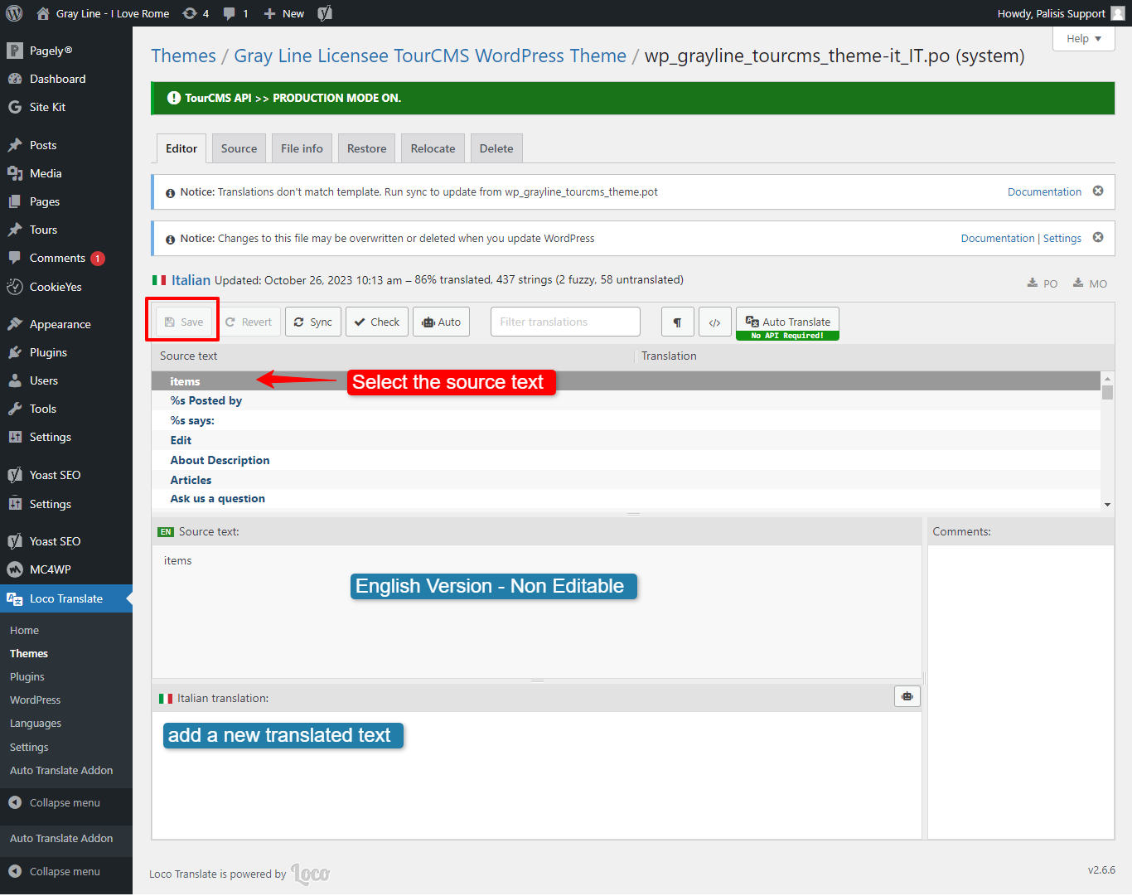This screenshot has height=896, width=1132.
Task: Open Settings link in overwrite notice
Action: (1062, 238)
